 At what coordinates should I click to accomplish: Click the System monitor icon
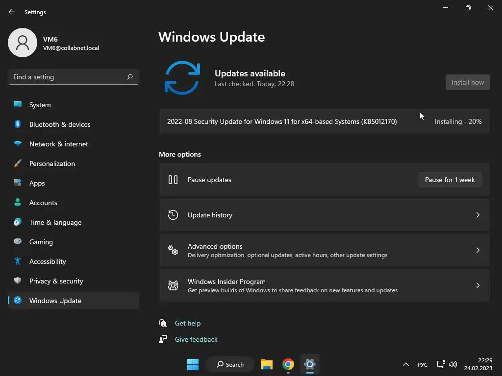click(x=18, y=104)
